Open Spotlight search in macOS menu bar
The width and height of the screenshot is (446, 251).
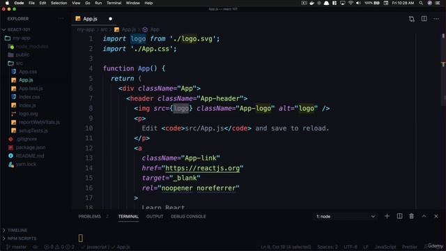[x=421, y=3]
